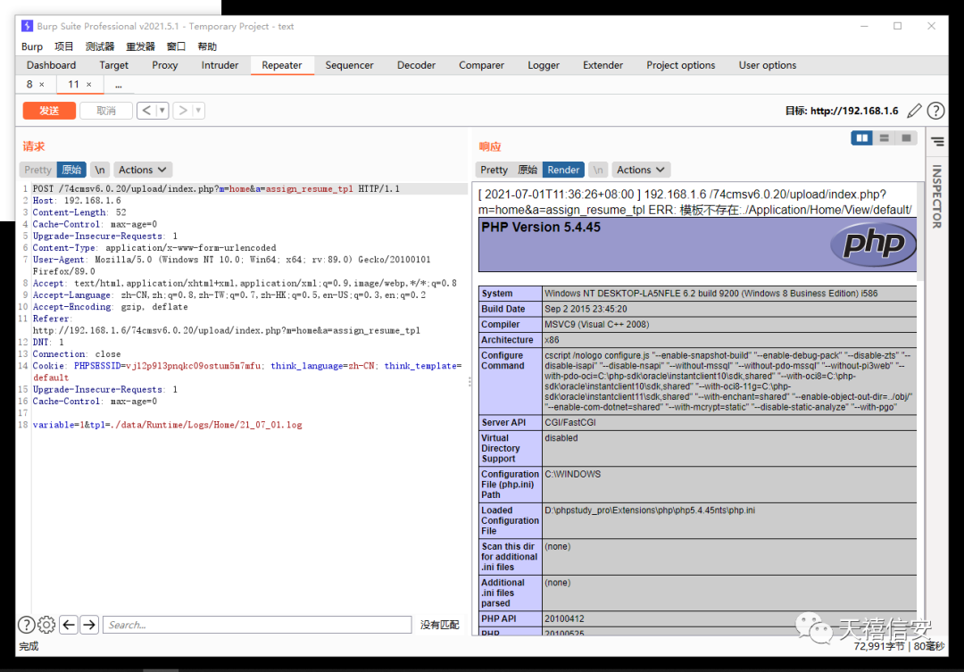964x672 pixels.
Task: Toggle \n non-printable characters in request
Action: (100, 170)
